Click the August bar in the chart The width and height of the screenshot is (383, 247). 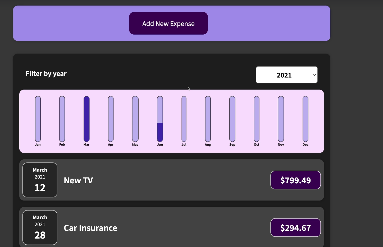click(208, 119)
